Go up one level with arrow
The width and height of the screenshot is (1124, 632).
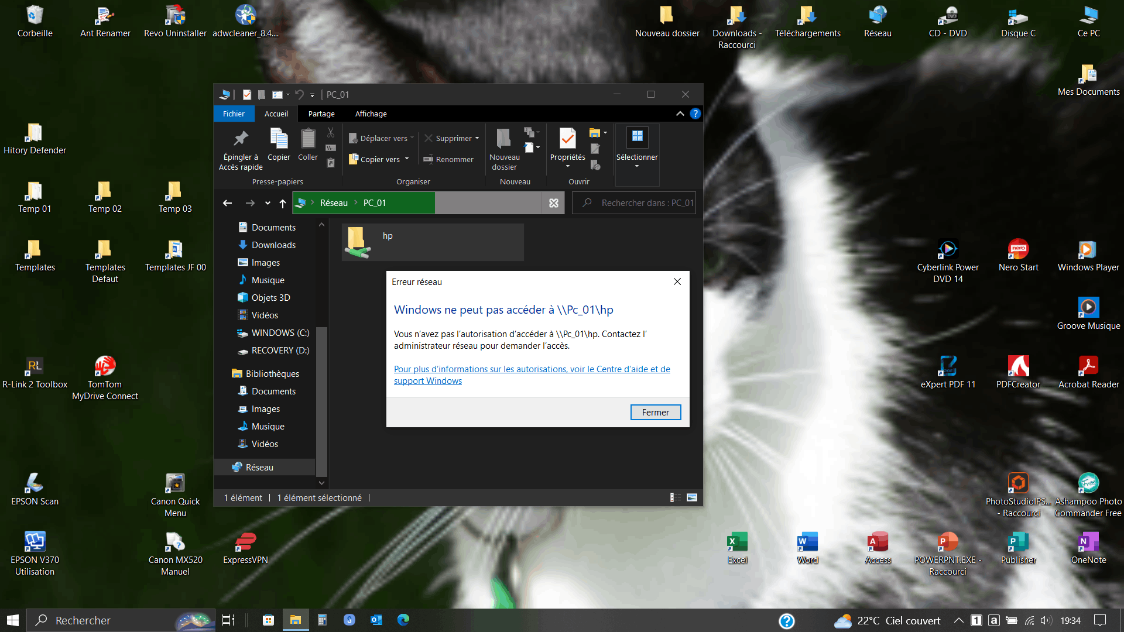[283, 203]
